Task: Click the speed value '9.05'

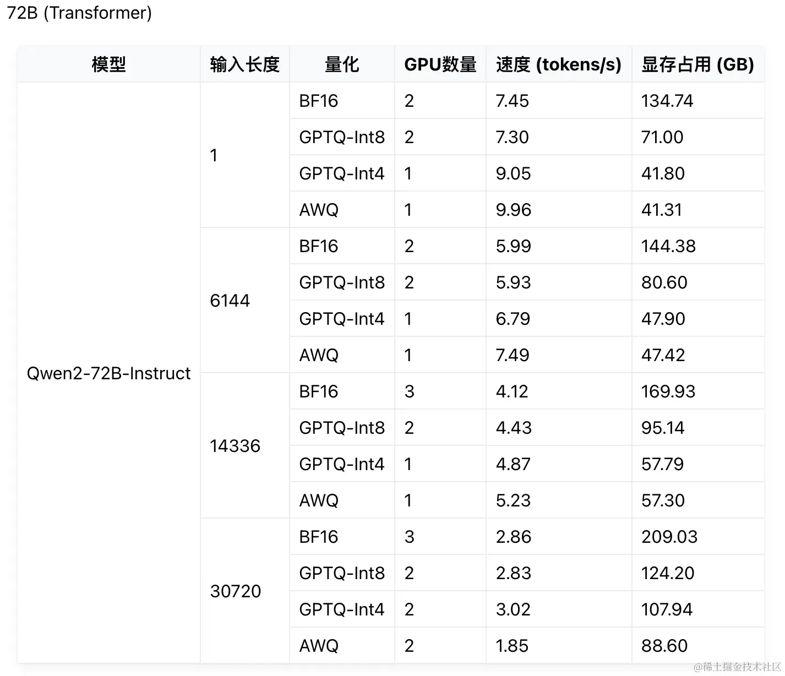Action: (x=513, y=173)
